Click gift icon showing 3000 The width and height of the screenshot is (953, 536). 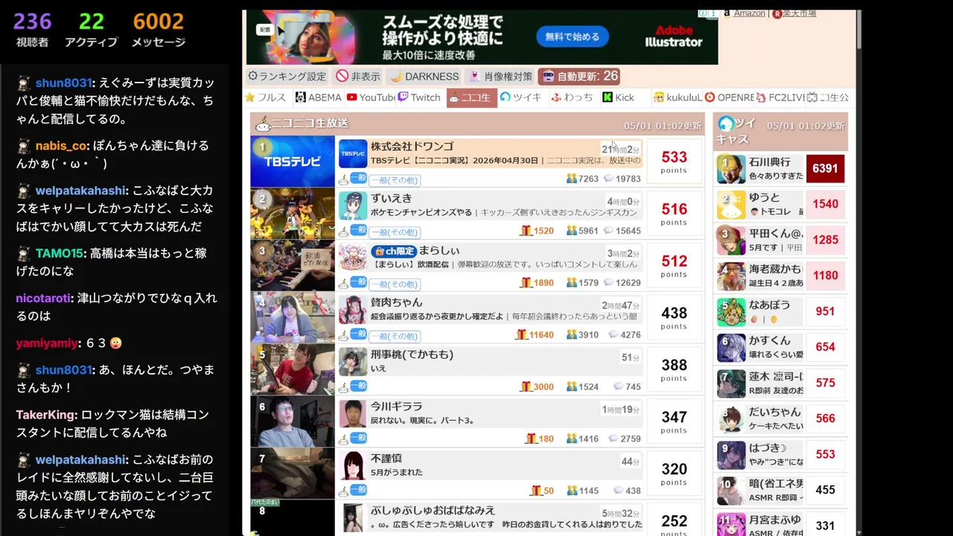coord(526,387)
